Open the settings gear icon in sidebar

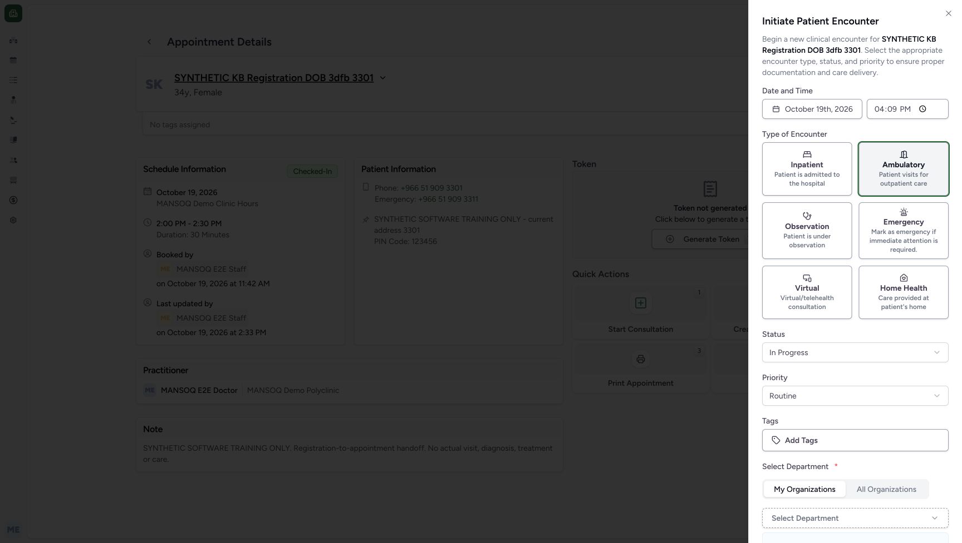point(13,220)
